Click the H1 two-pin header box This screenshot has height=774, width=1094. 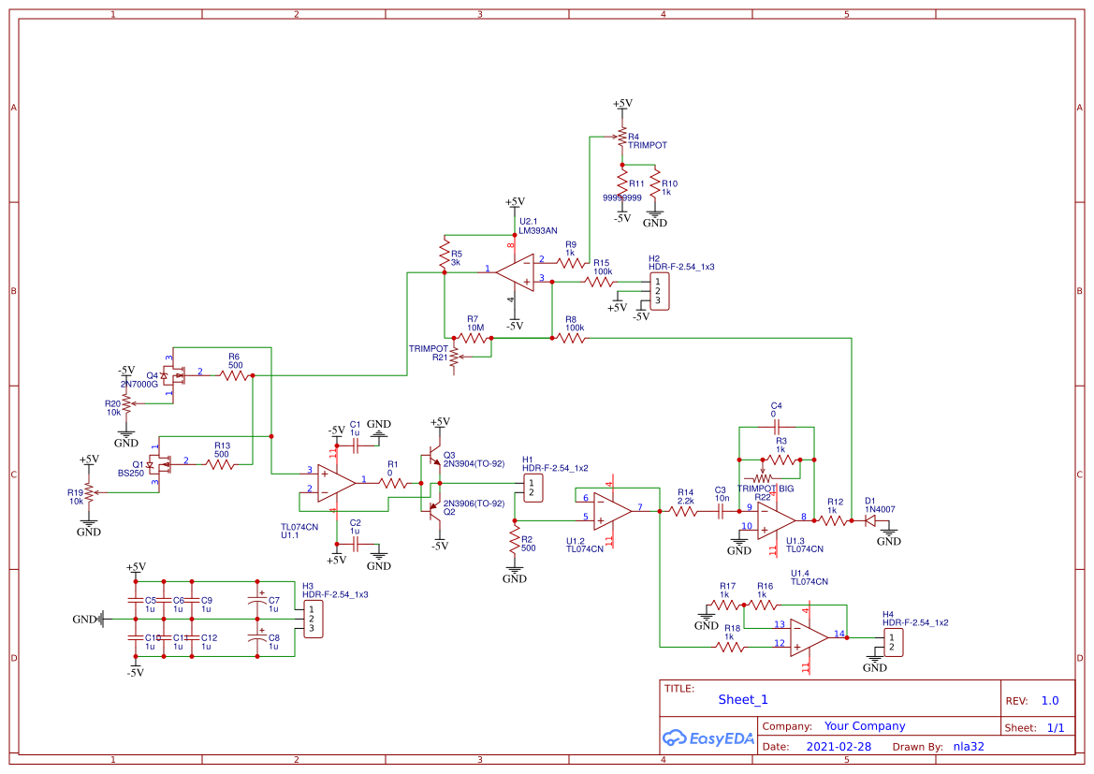click(x=532, y=488)
